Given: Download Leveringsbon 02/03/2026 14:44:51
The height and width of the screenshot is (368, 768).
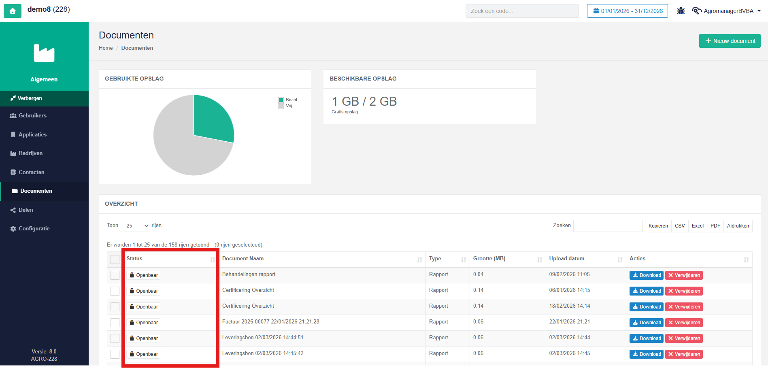Looking at the screenshot, I should coord(647,338).
